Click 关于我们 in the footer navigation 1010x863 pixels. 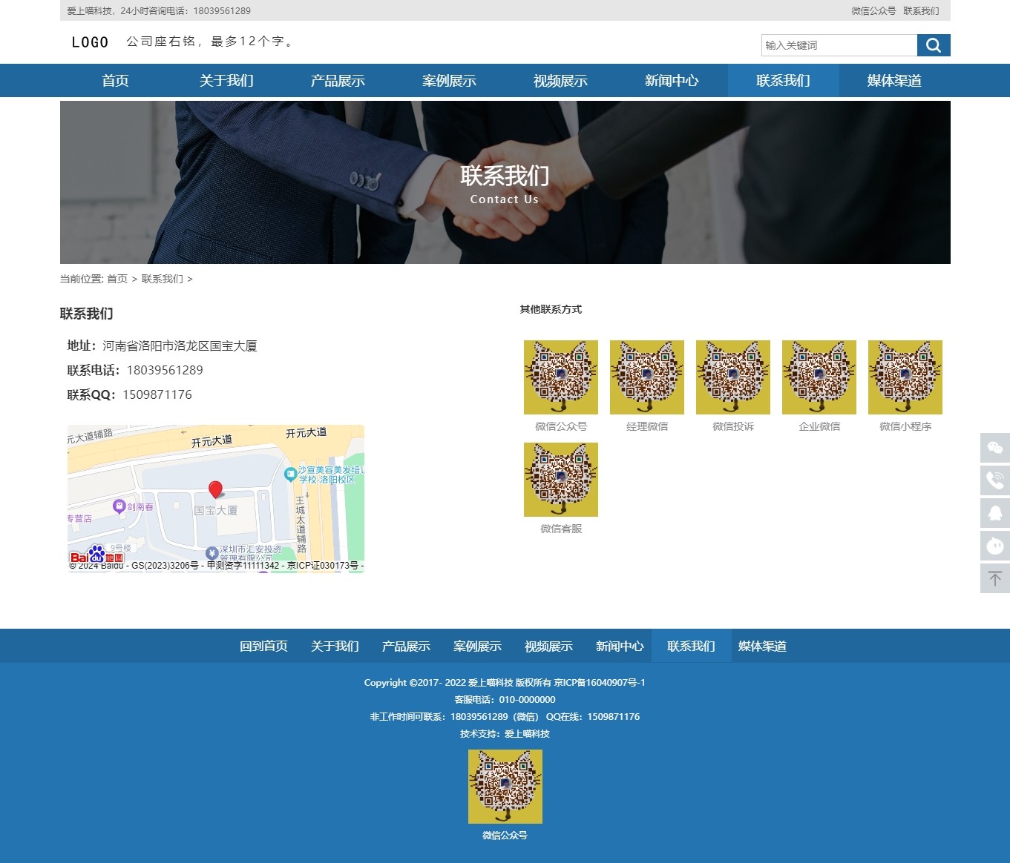(x=335, y=647)
